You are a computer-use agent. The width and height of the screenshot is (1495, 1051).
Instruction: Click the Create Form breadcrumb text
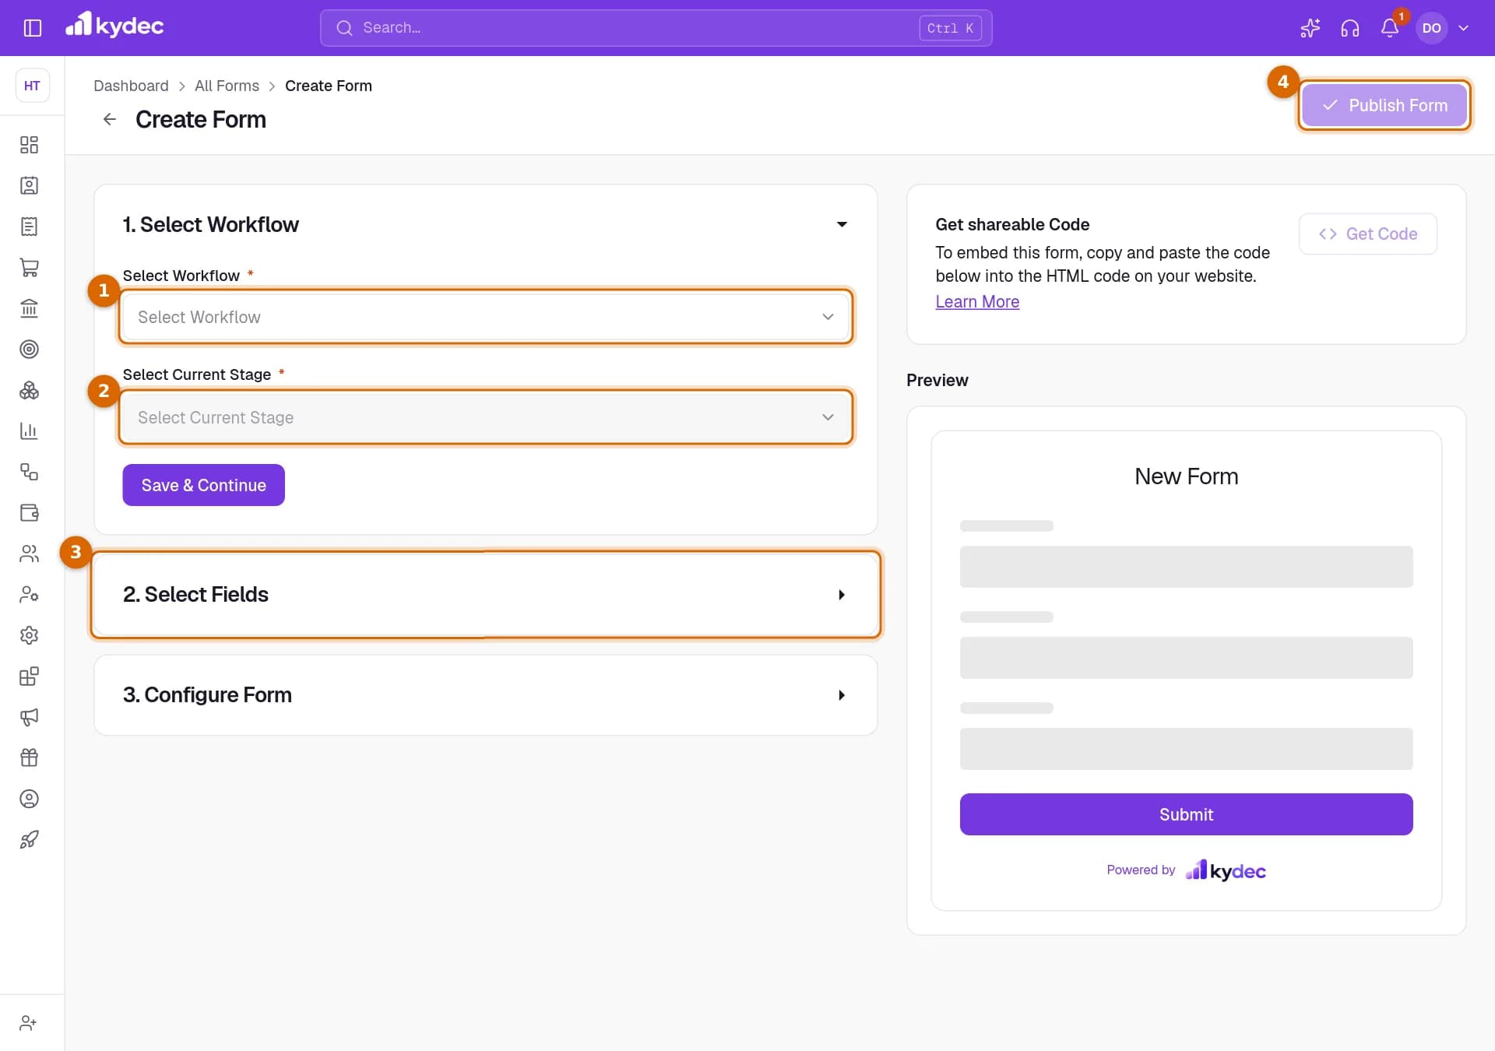(329, 86)
